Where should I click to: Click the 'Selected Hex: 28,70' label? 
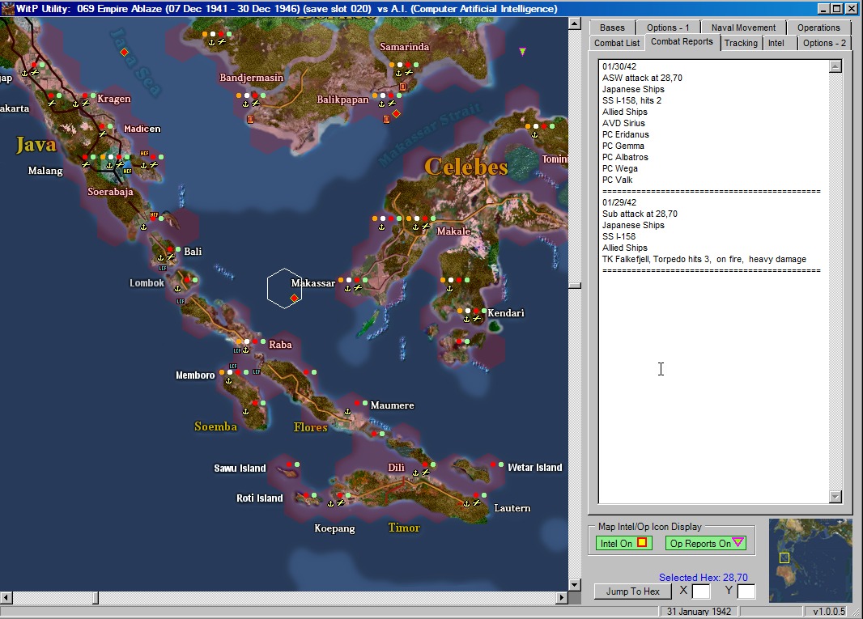click(x=704, y=577)
